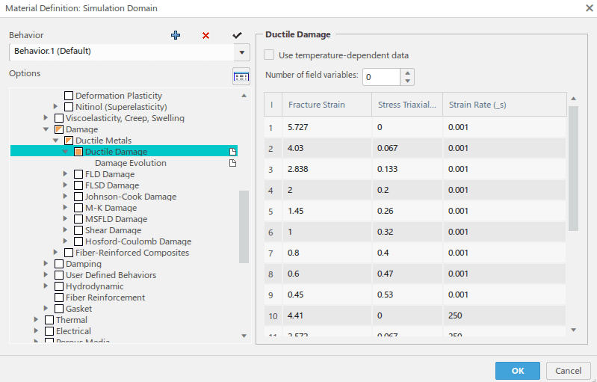Check the Nitinol (Superelasticity) option
The height and width of the screenshot is (382, 597).
69,107
